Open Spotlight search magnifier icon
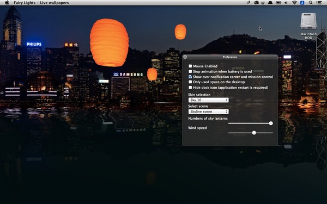327x204 pixels. [311, 3]
